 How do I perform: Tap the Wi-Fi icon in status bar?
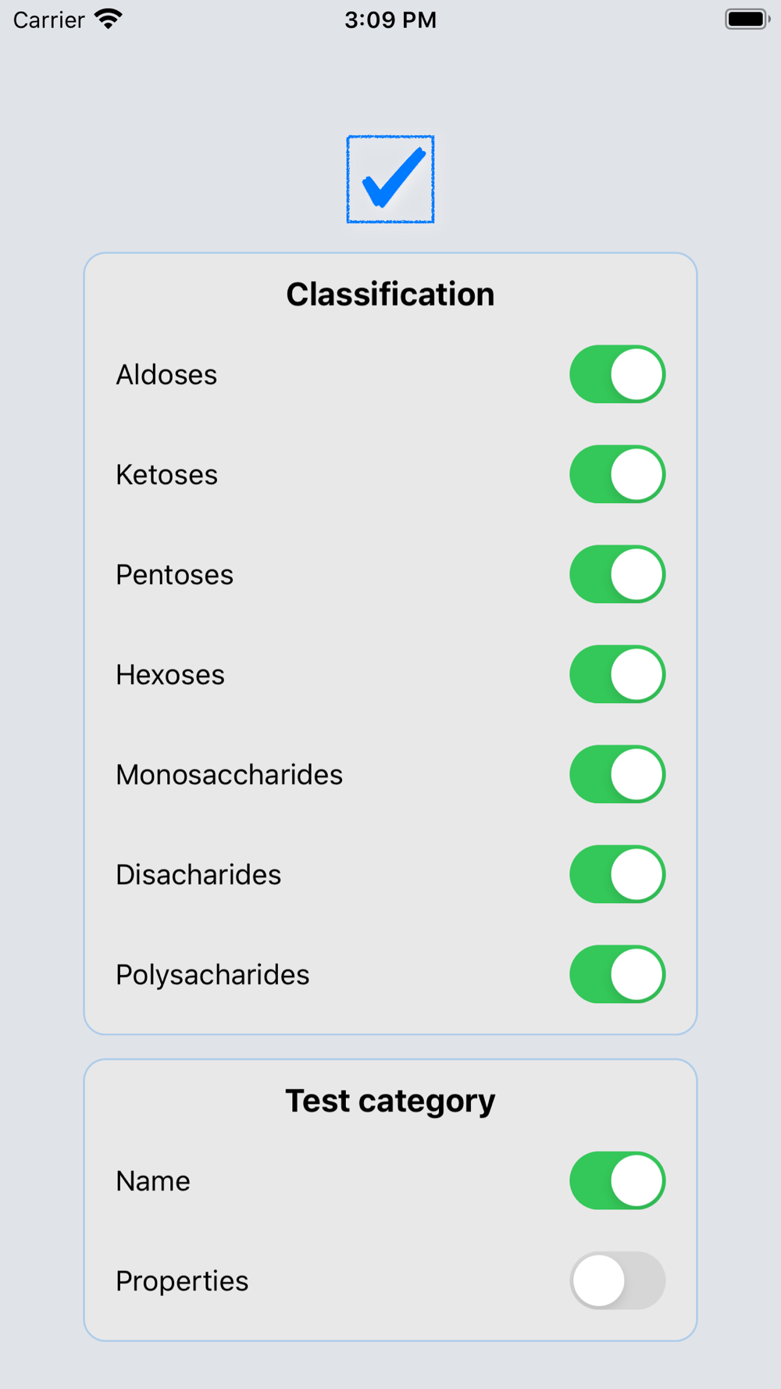pos(109,19)
